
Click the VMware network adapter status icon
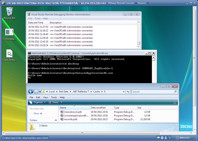(170, 138)
